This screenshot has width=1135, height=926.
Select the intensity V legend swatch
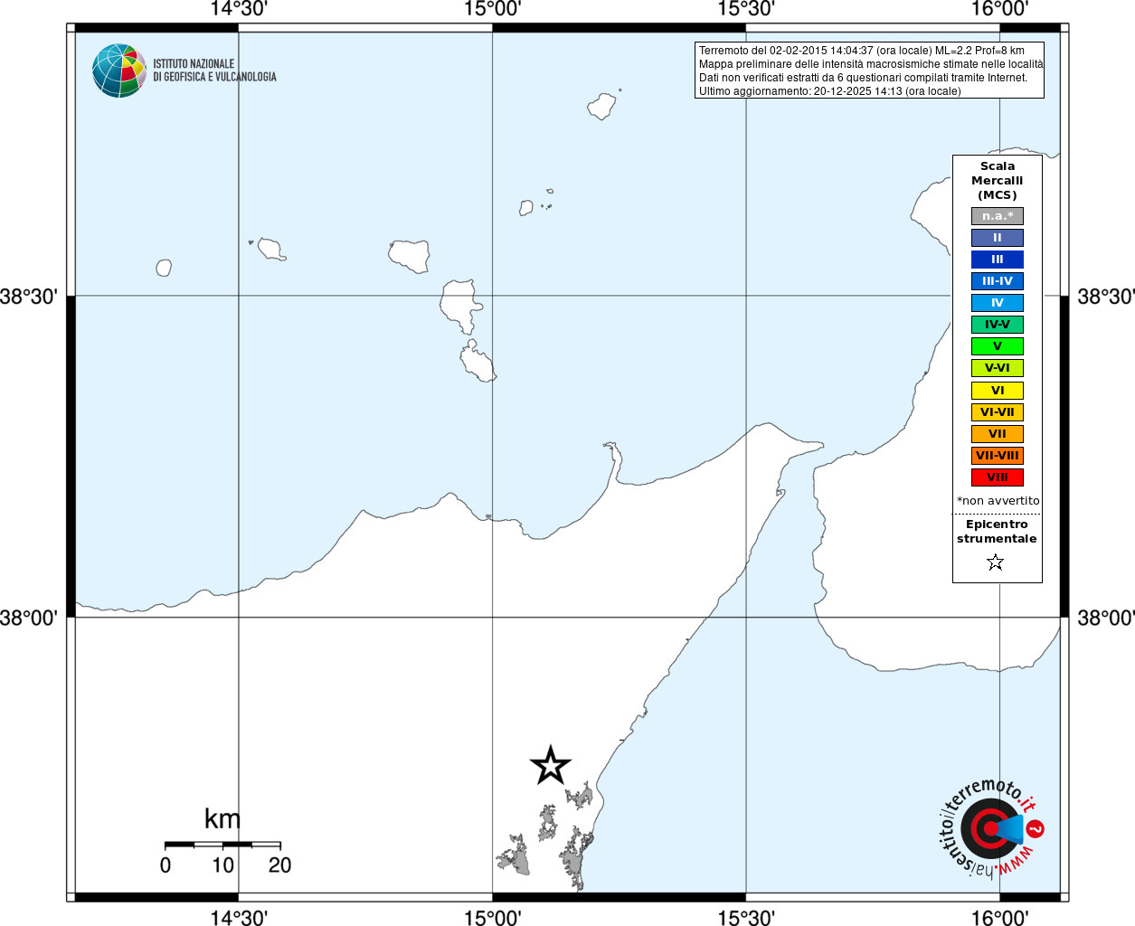click(x=998, y=346)
